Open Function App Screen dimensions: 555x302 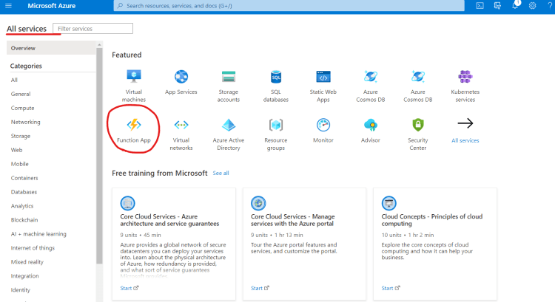click(x=134, y=131)
